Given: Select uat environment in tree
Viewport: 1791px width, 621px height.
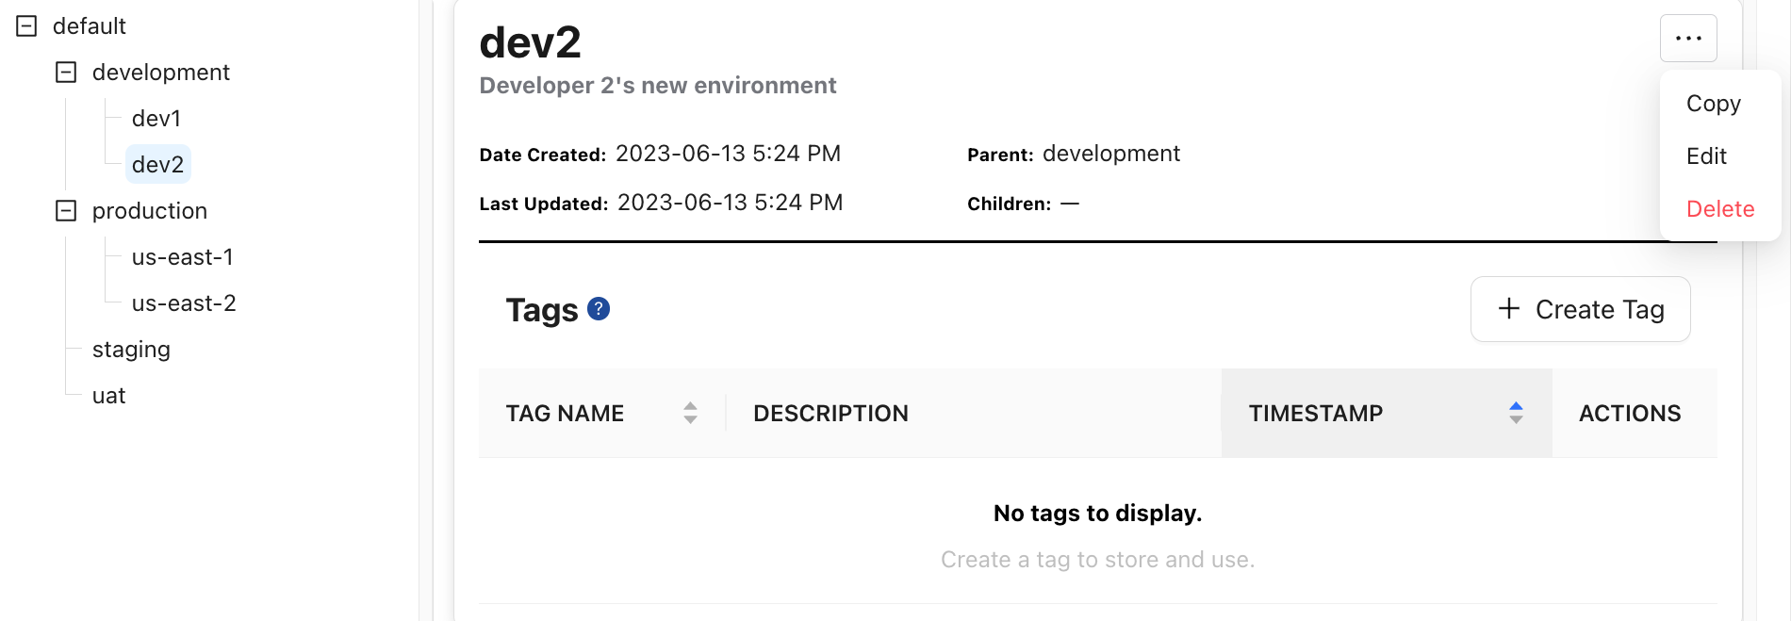Looking at the screenshot, I should [x=108, y=396].
